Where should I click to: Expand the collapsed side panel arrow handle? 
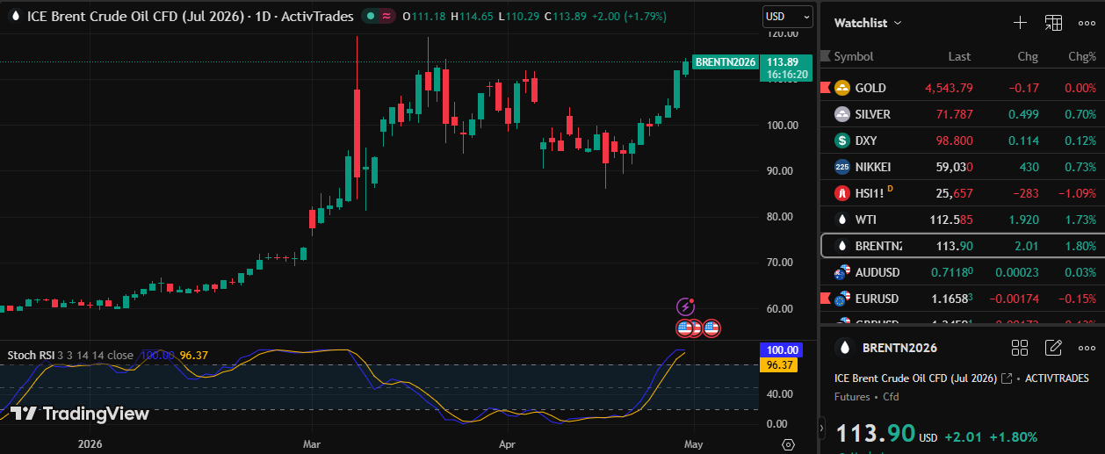[822, 429]
